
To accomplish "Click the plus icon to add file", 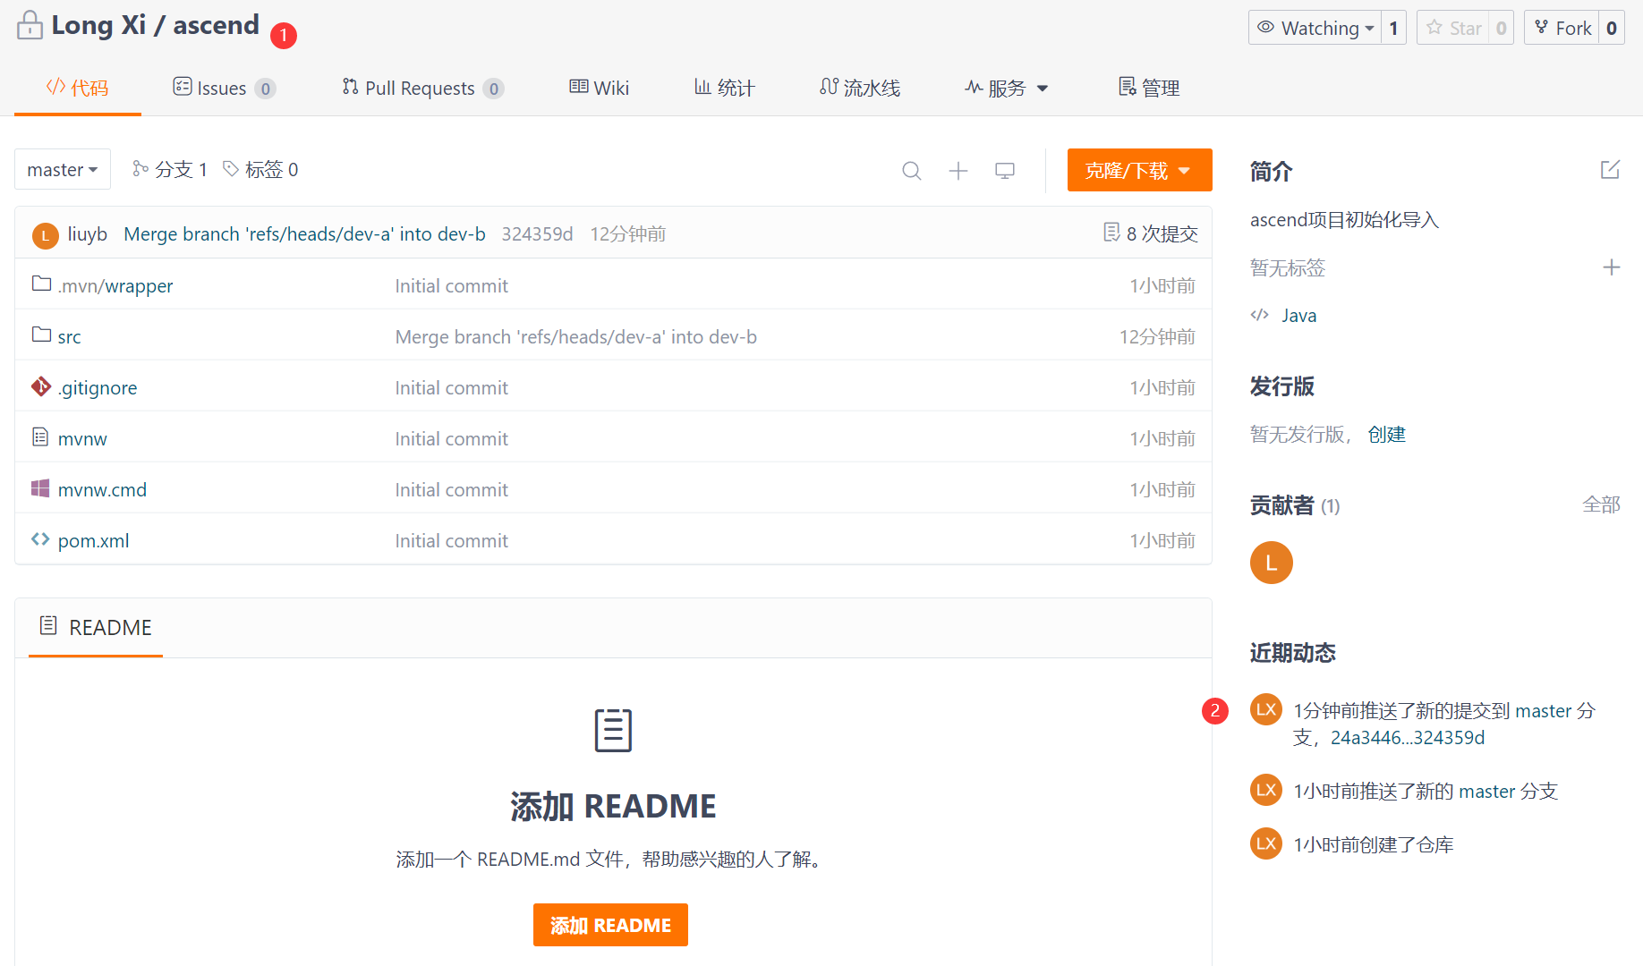I will click(x=958, y=171).
